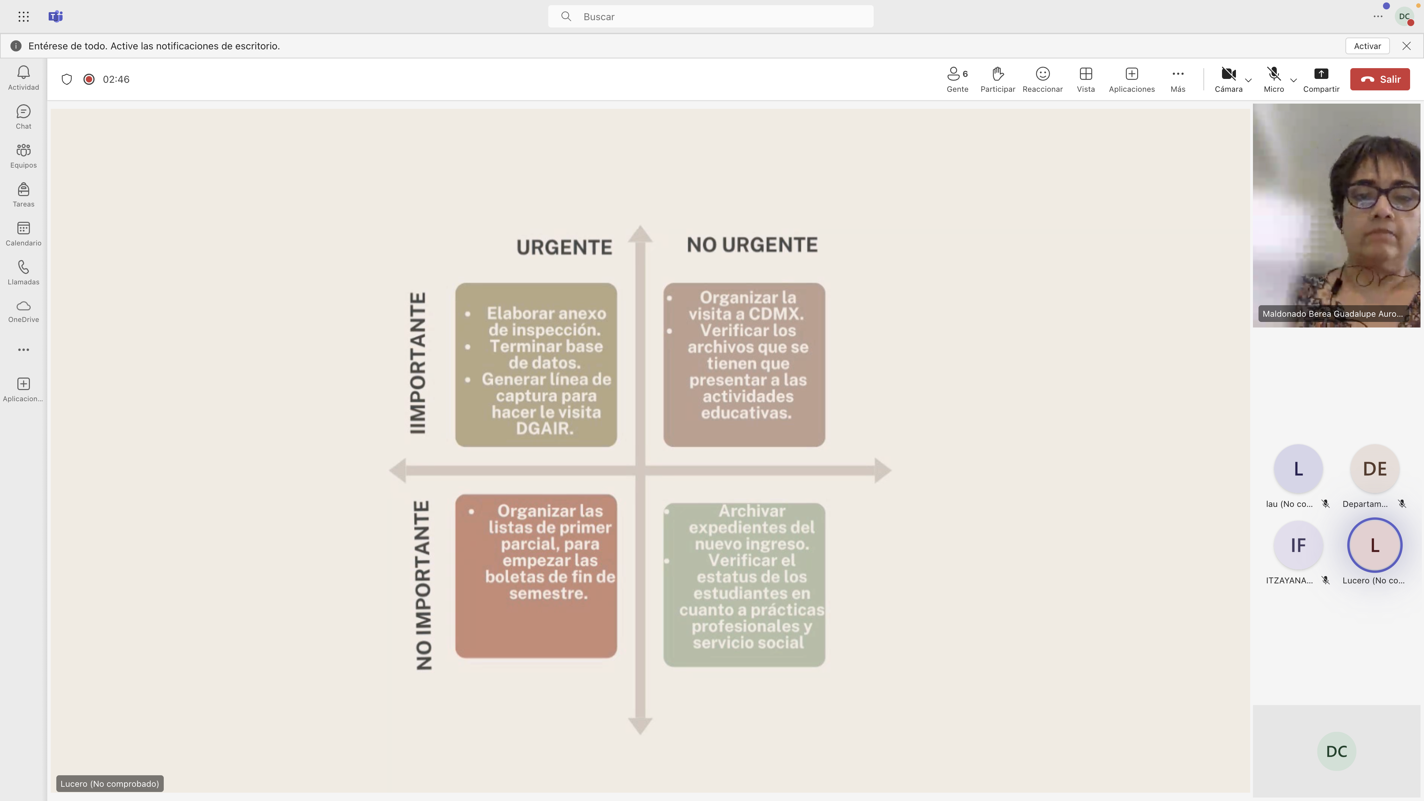Click the DC self-view tile
The height and width of the screenshot is (801, 1424).
(1336, 751)
